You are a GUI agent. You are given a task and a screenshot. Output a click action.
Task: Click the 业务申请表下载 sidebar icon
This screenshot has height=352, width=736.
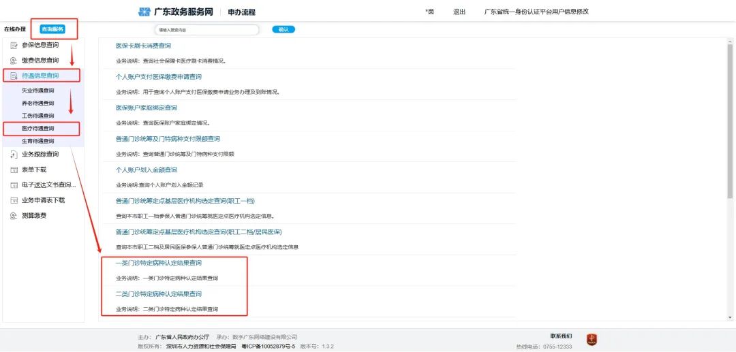pos(14,200)
